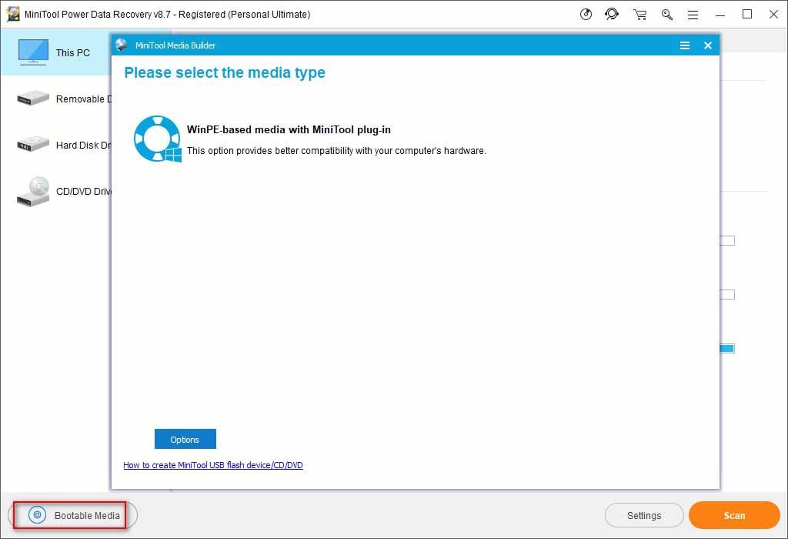This screenshot has height=539, width=788.
Task: Click the This PC monitor icon
Action: tap(33, 52)
